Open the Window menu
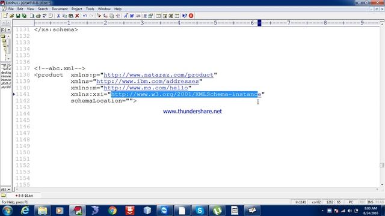 [x=104, y=9]
